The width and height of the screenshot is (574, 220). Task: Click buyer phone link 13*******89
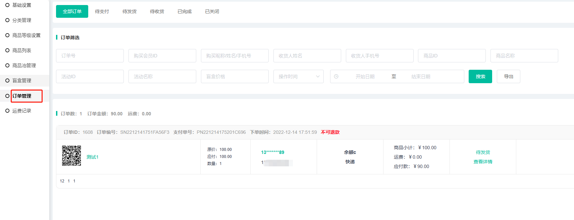click(272, 152)
